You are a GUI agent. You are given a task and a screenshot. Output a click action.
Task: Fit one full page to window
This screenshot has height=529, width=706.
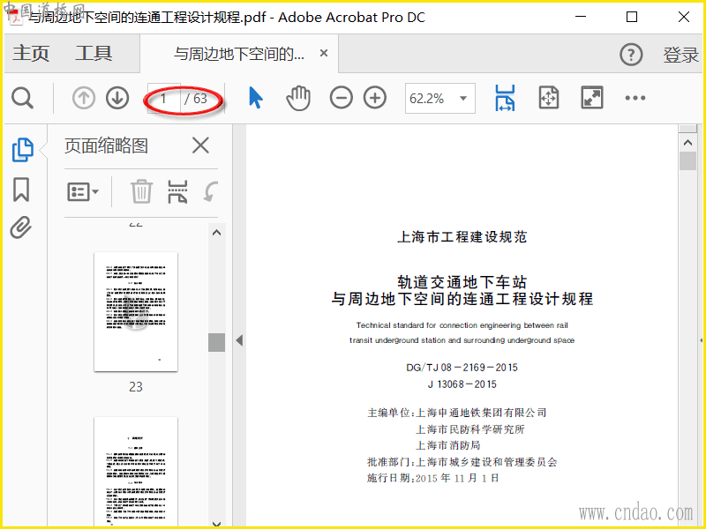click(x=549, y=98)
